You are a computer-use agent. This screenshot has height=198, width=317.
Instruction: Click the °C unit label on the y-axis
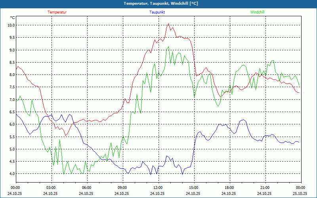(13, 18)
